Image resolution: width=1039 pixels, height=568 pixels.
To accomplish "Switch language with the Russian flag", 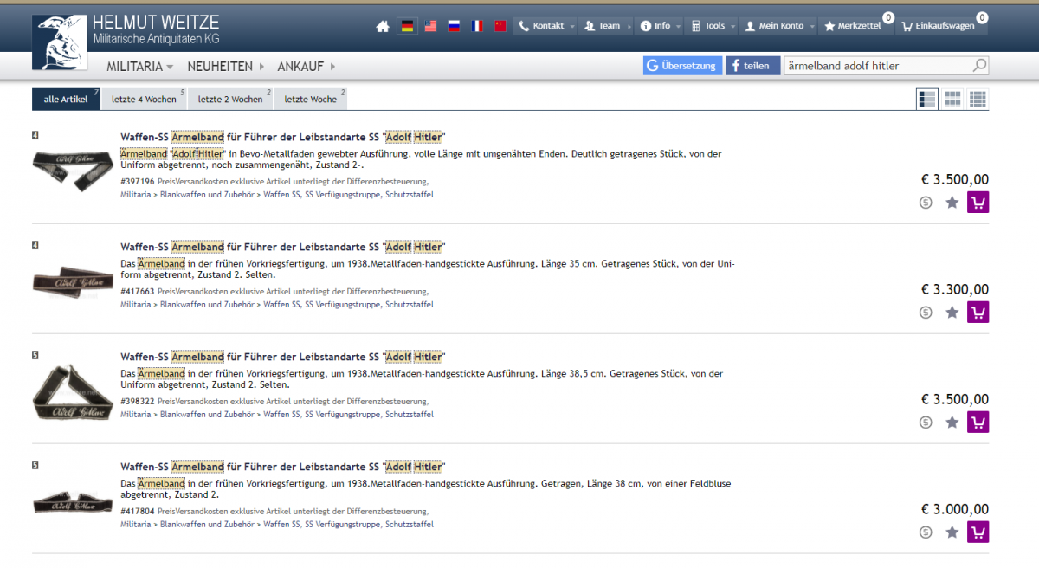I will (x=454, y=26).
